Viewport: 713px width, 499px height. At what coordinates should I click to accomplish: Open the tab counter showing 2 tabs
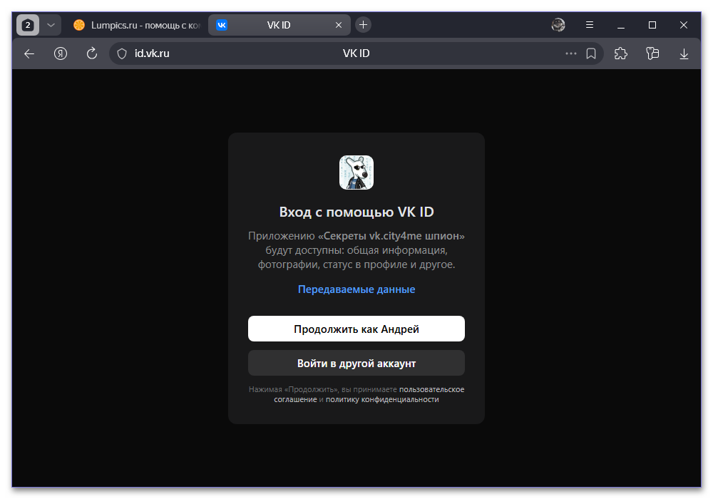point(28,25)
